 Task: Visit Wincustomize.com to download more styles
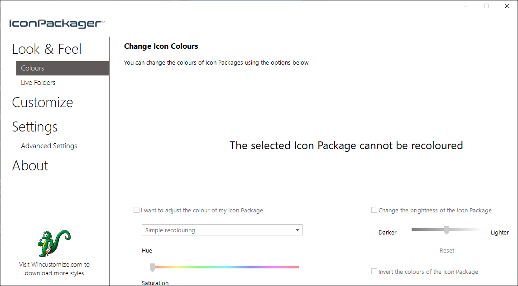(54, 269)
